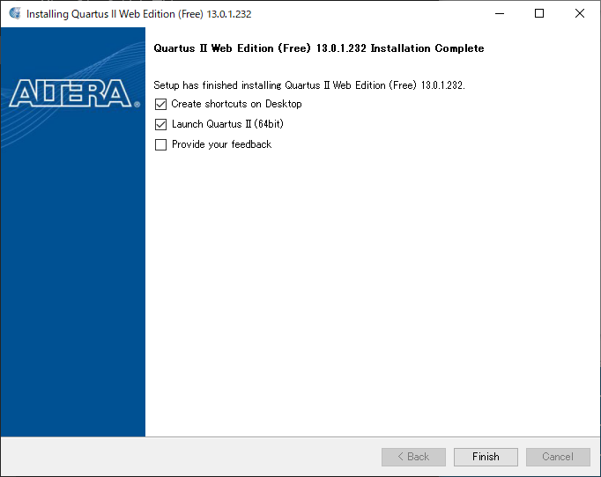Click the greyed-out Cancel button
601x477 pixels.
tap(558, 457)
